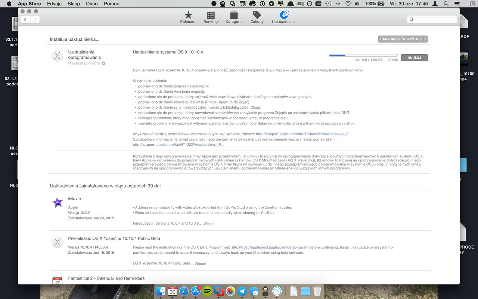Open VMware Fusion from the Dock

219,291
